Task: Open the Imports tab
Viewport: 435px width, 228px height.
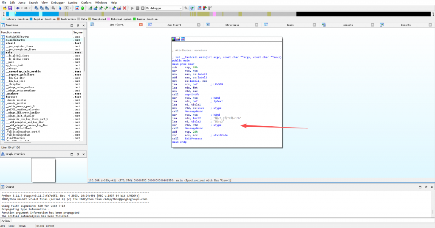Action: coord(348,25)
